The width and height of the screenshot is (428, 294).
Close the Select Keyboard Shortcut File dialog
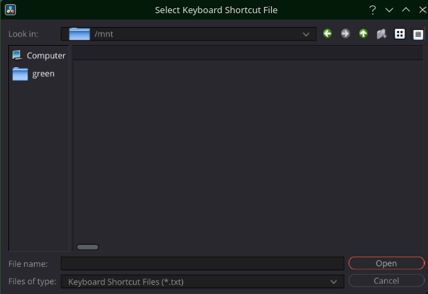click(422, 10)
